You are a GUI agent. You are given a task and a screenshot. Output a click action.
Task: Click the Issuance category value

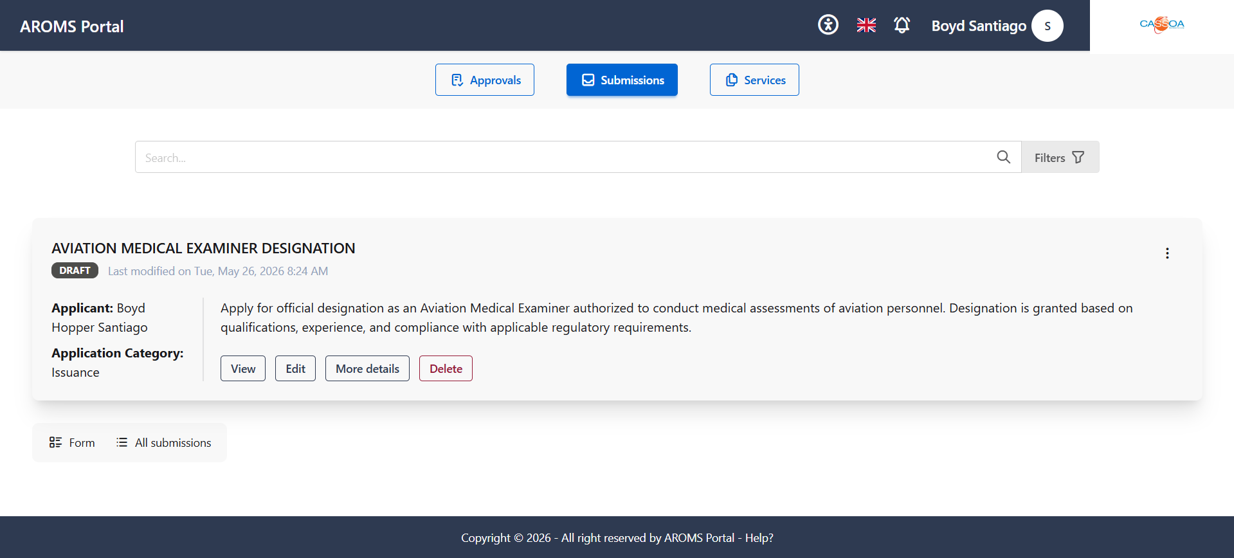75,372
